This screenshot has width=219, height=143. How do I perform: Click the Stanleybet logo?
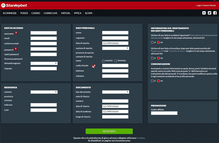14,5
